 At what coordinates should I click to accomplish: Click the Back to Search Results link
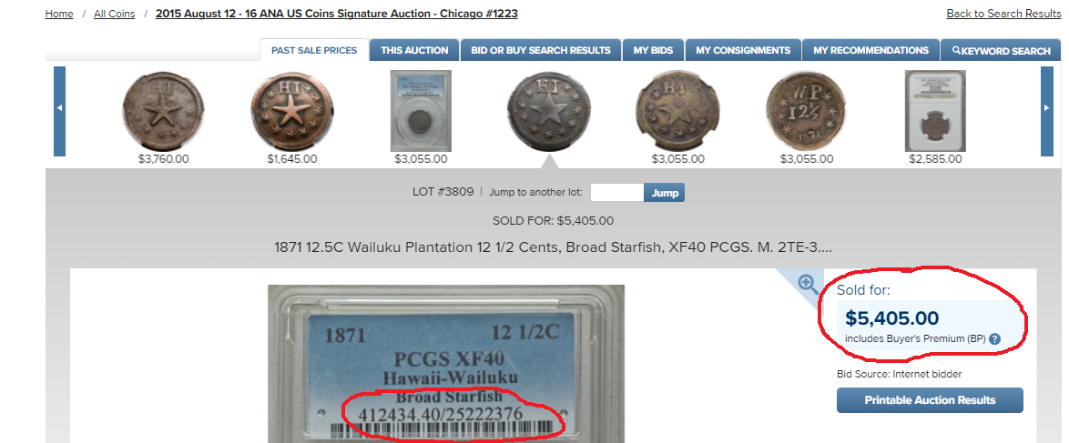[x=1003, y=14]
